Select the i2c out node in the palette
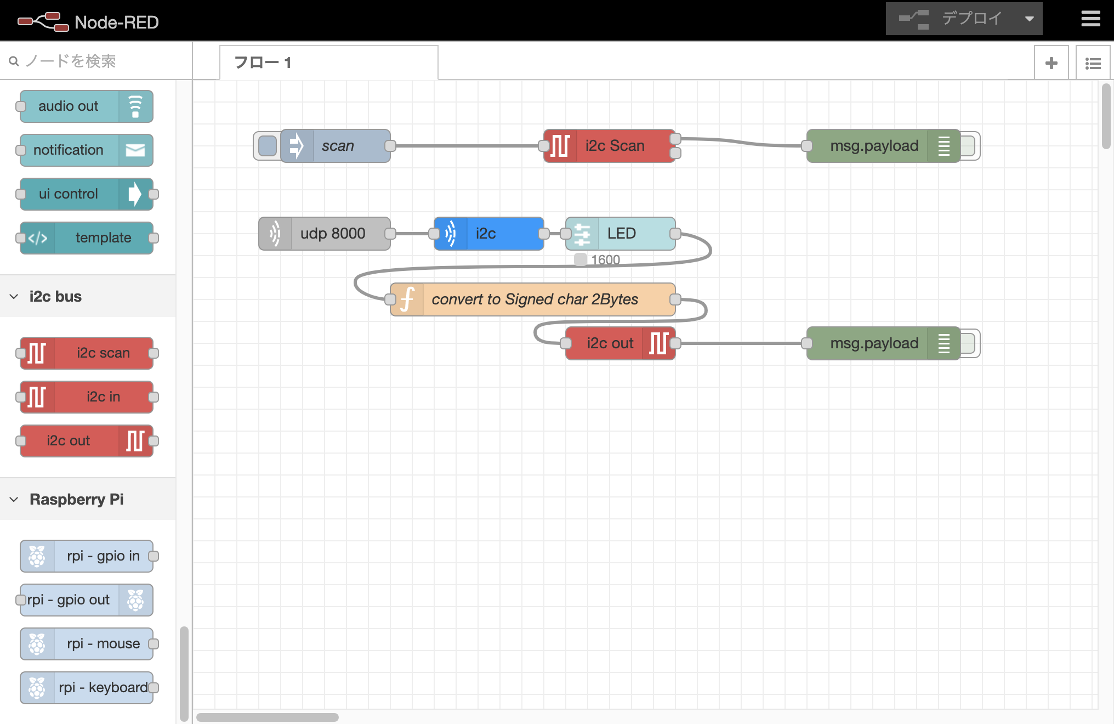 point(86,440)
